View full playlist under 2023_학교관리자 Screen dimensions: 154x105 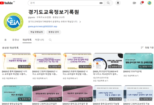[101, 81]
